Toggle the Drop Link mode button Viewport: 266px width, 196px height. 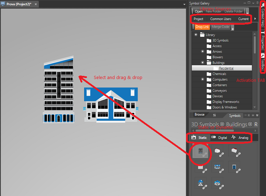pos(202,27)
